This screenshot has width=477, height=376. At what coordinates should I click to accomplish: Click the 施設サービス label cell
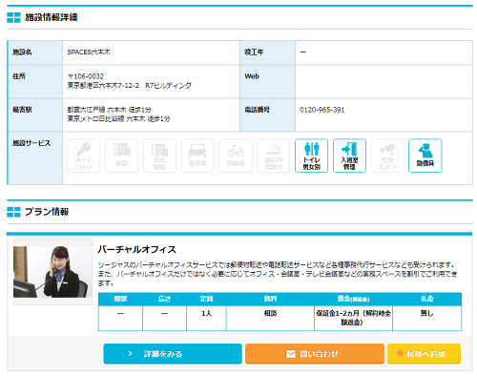35,158
